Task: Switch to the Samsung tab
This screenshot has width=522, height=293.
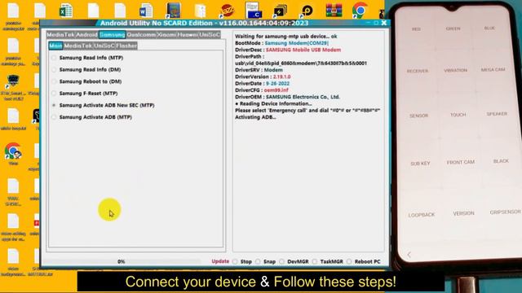Action: point(113,34)
